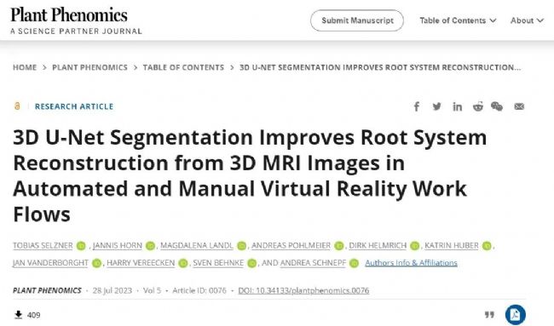Open TABLE OF CONTENTS breadcrumb

coord(183,67)
